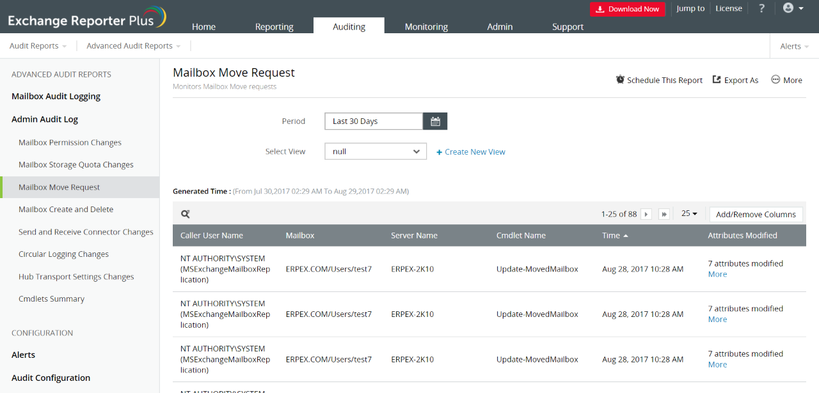Expand the Advanced Audit Reports menu

(x=133, y=46)
